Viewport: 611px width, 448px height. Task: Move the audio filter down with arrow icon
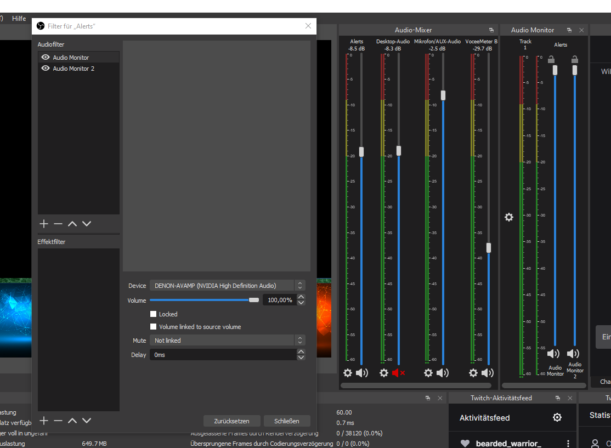tap(87, 224)
